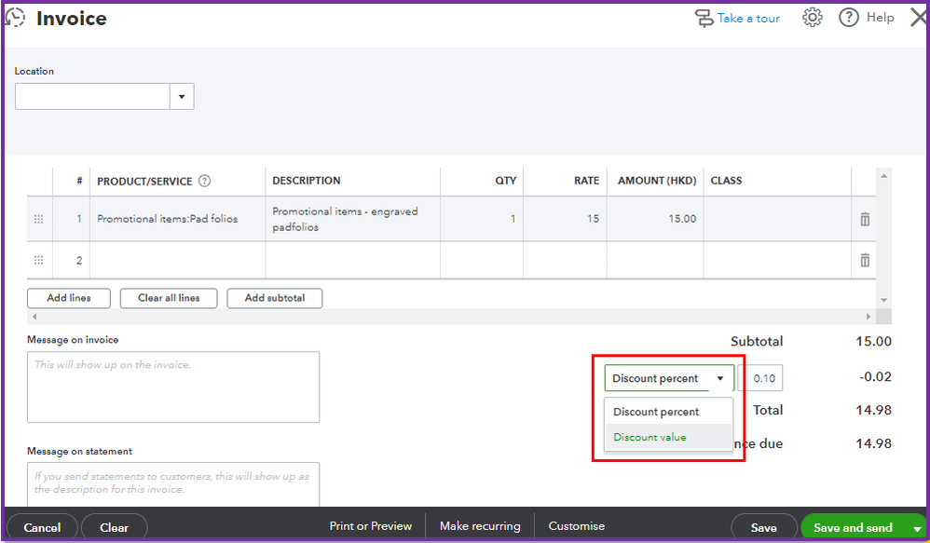
Task: Click the Save button
Action: pyautogui.click(x=764, y=527)
